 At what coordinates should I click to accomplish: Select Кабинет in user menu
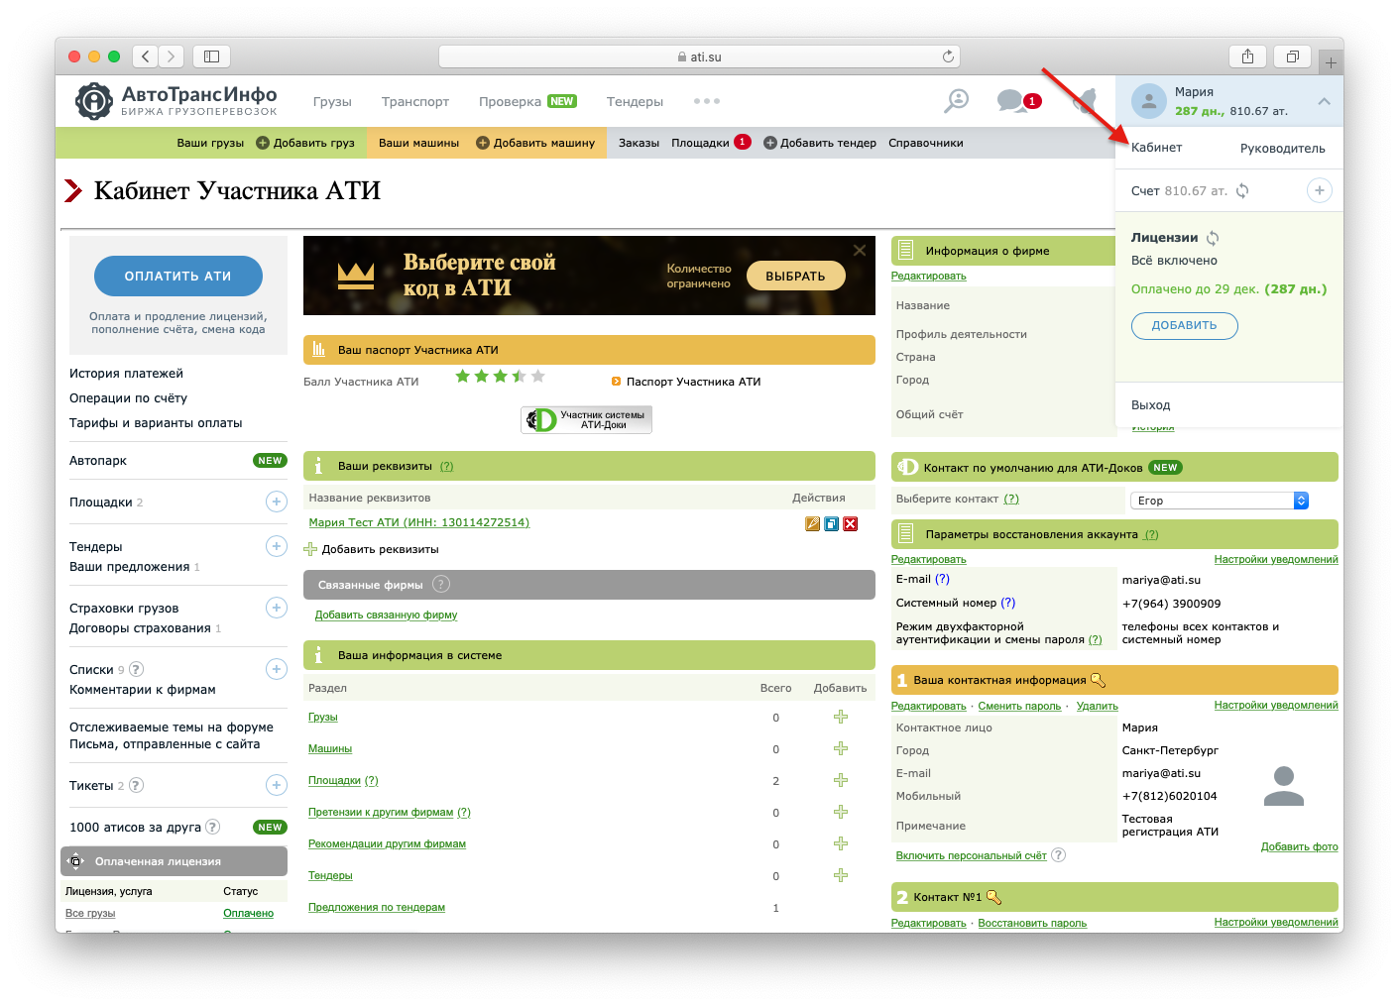coord(1156,148)
